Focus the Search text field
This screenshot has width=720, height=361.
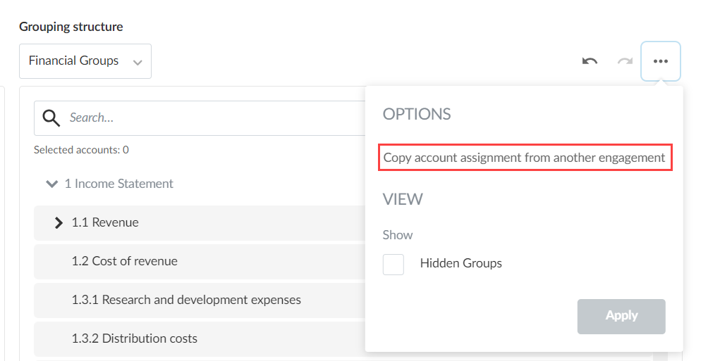point(212,118)
